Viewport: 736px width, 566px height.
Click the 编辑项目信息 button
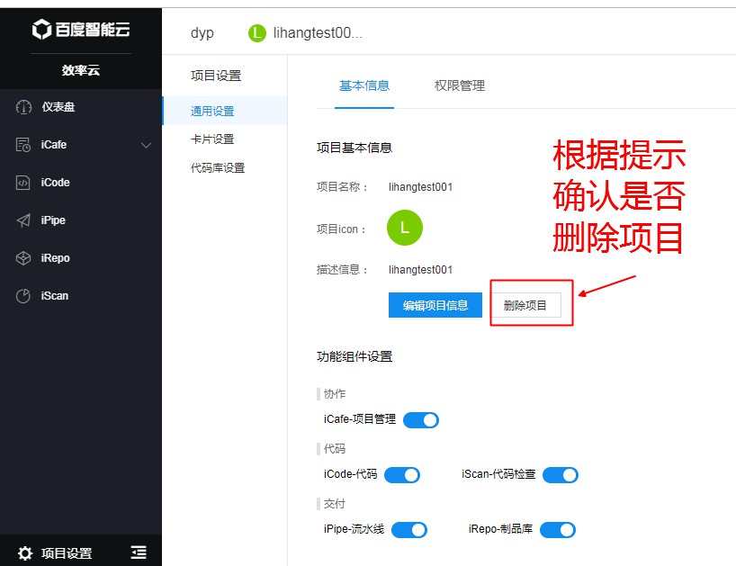pos(435,305)
